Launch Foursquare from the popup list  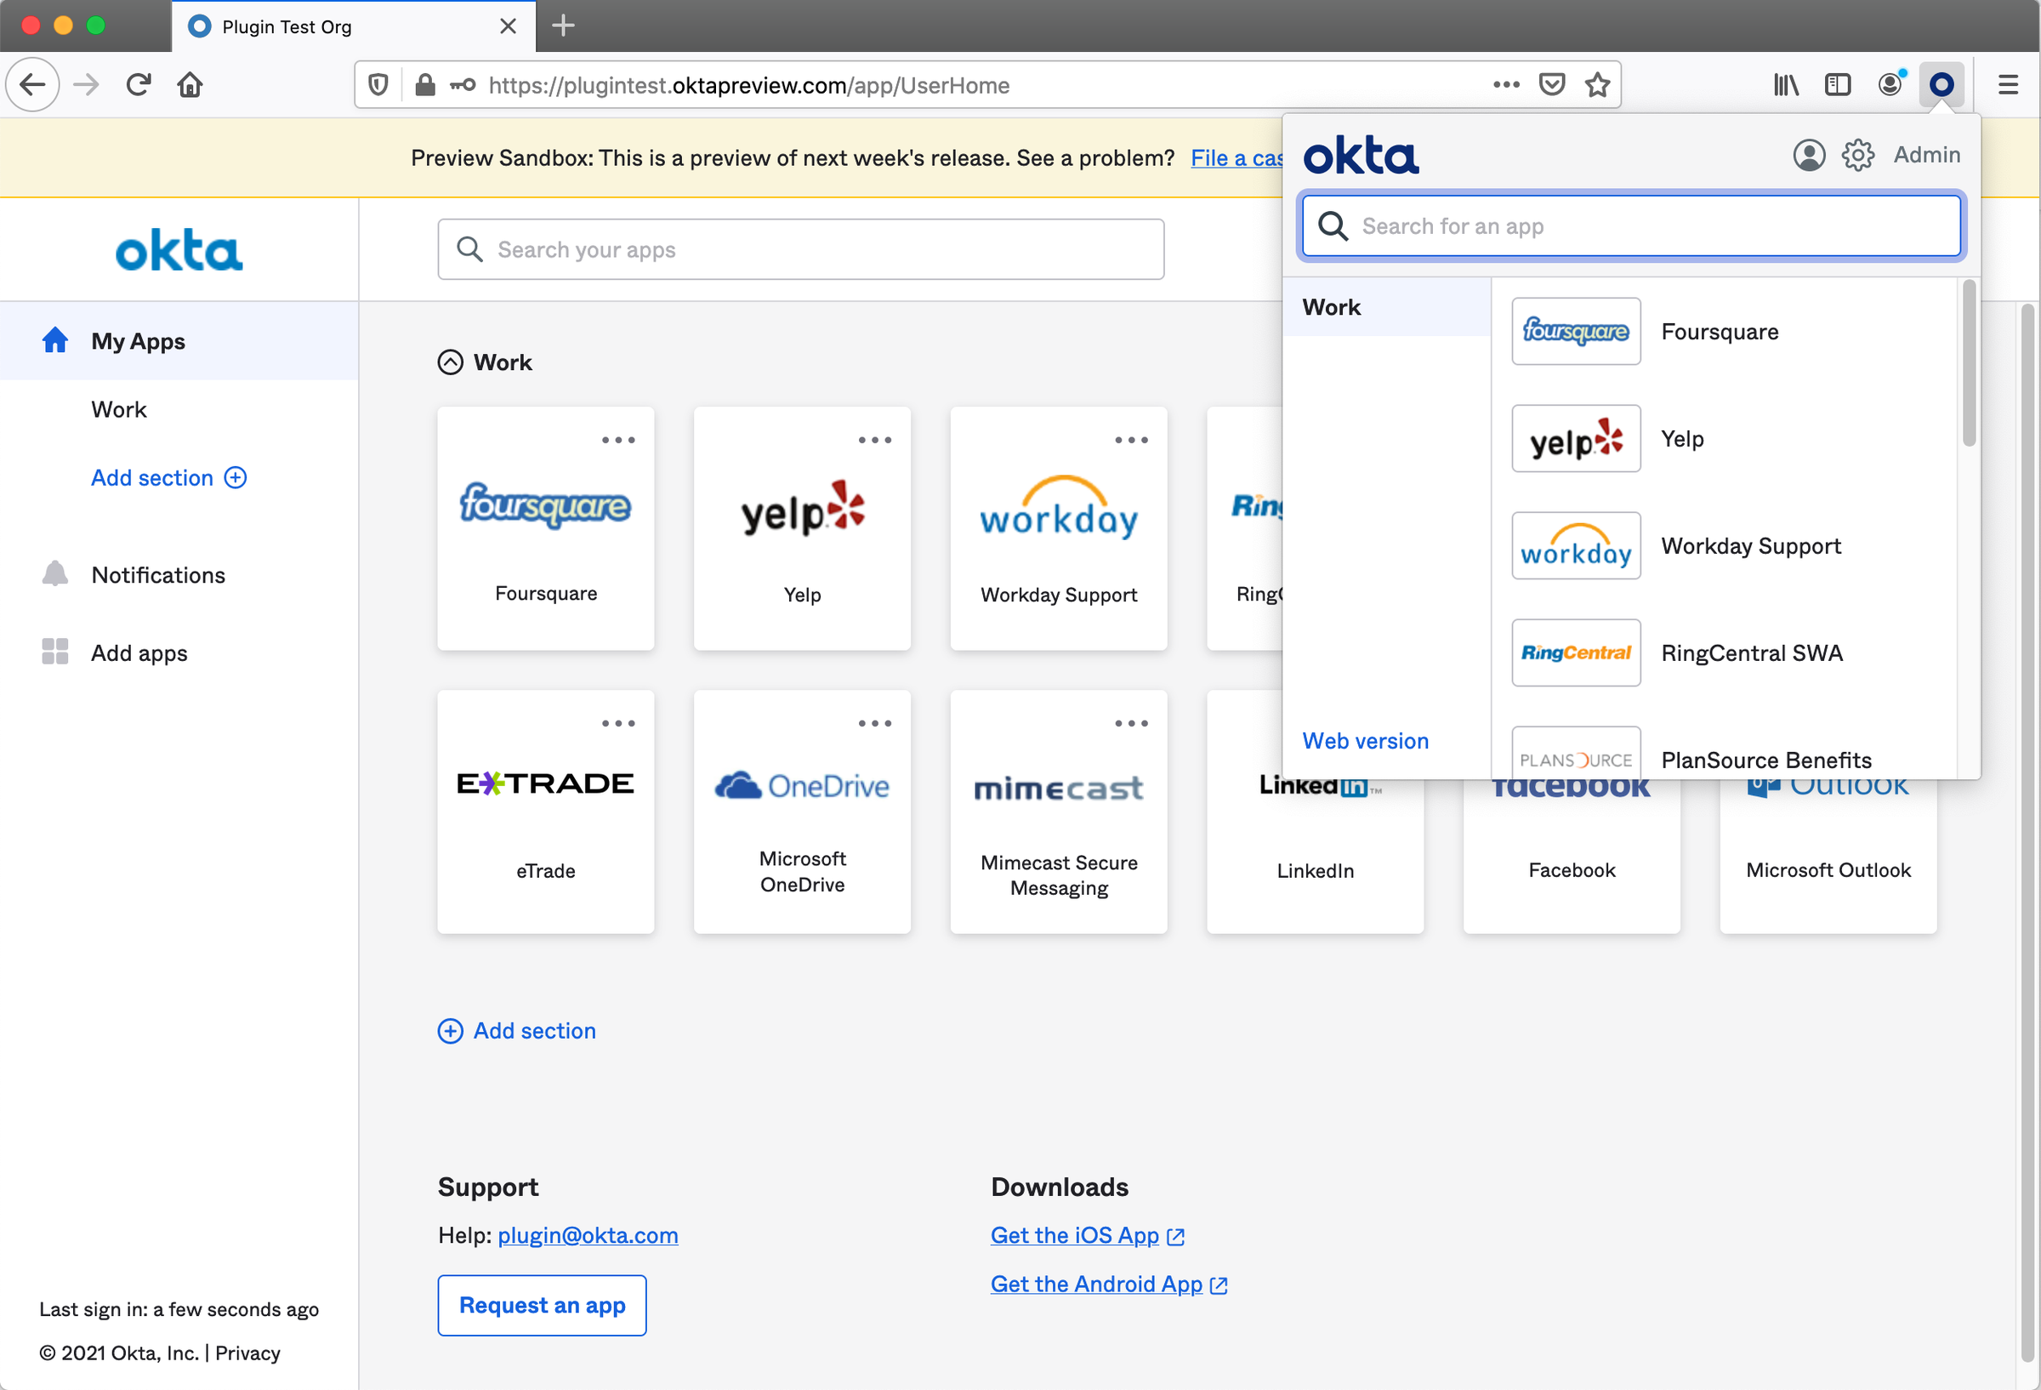pyautogui.click(x=1725, y=331)
